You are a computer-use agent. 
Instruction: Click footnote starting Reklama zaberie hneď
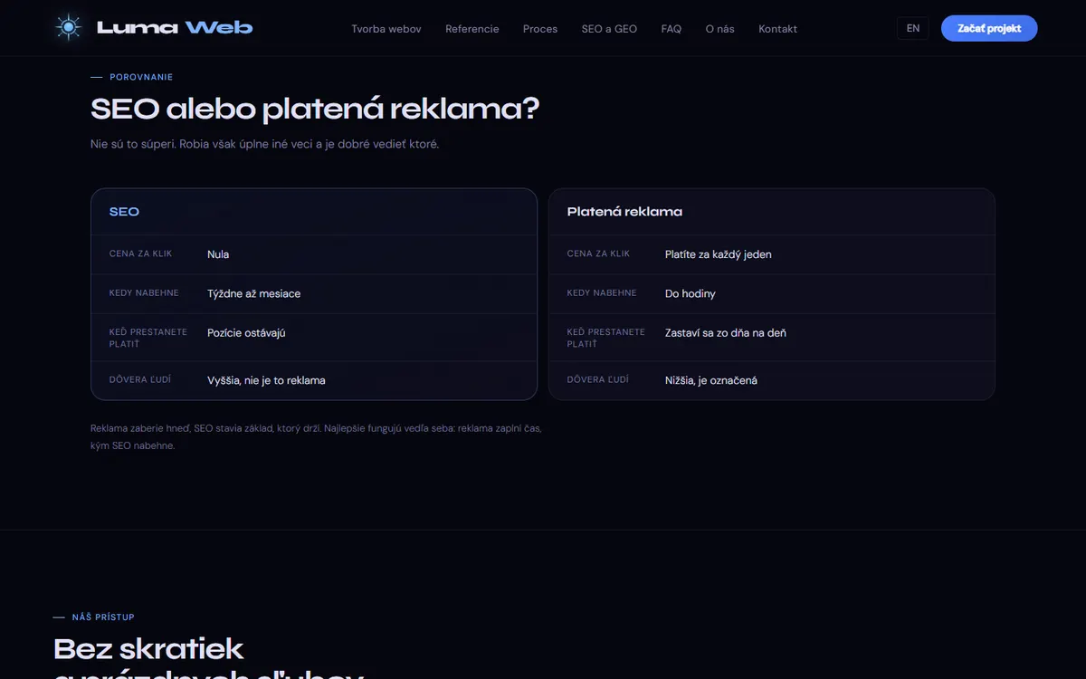point(316,436)
